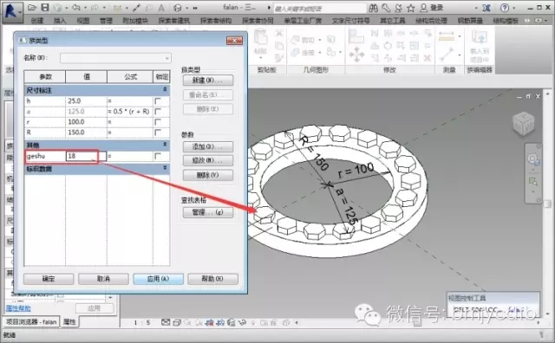
Task: Click the Undo arrow icon in quick access toolbar
Action: 75,8
